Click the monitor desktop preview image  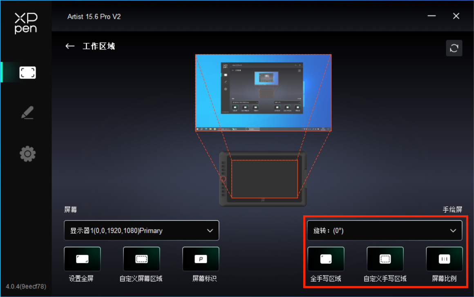263,93
